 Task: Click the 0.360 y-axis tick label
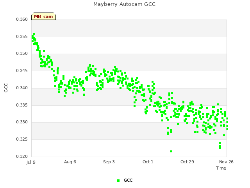22,19
